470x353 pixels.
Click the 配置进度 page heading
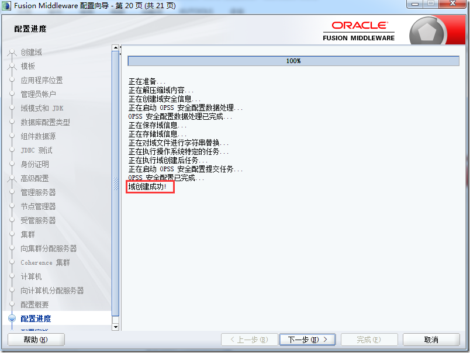(30, 29)
